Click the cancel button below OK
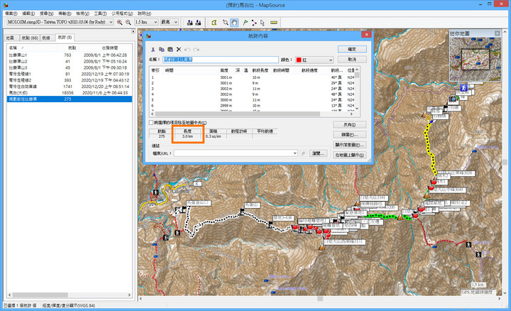511x311 pixels. 352,60
